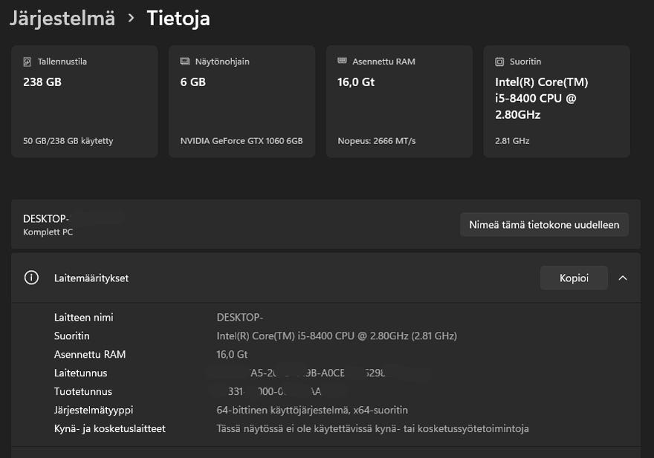Click the Suoritin processor icon
The height and width of the screenshot is (458, 654).
pyautogui.click(x=499, y=62)
